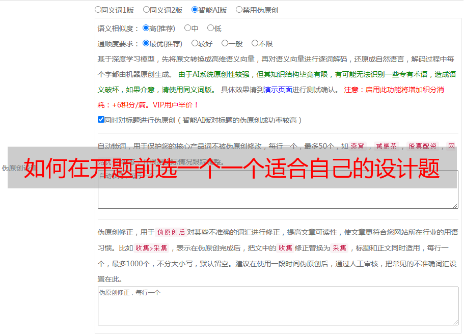Click the 收集>采集 example tag
464x335 pixels.
[151, 248]
